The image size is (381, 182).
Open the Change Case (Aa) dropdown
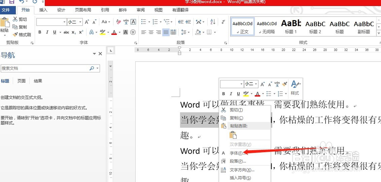pos(106,22)
